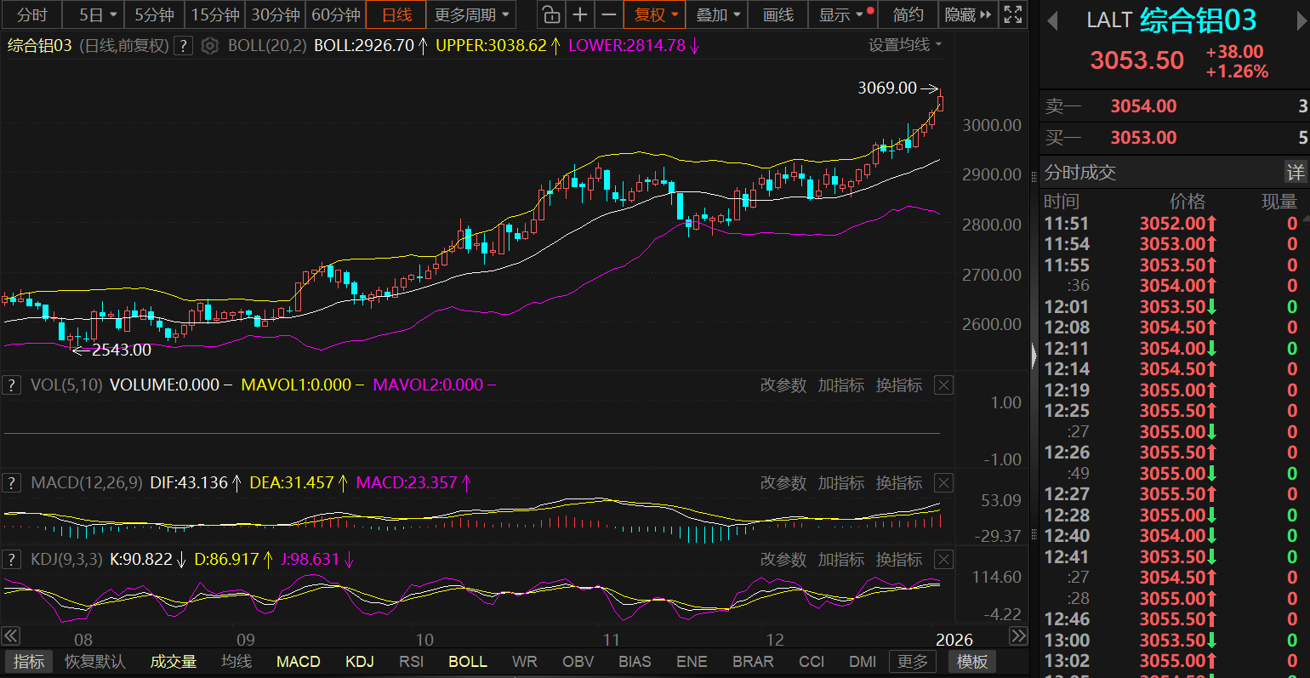Open the 设置均线 dropdown
This screenshot has width=1310, height=678.
pyautogui.click(x=904, y=45)
